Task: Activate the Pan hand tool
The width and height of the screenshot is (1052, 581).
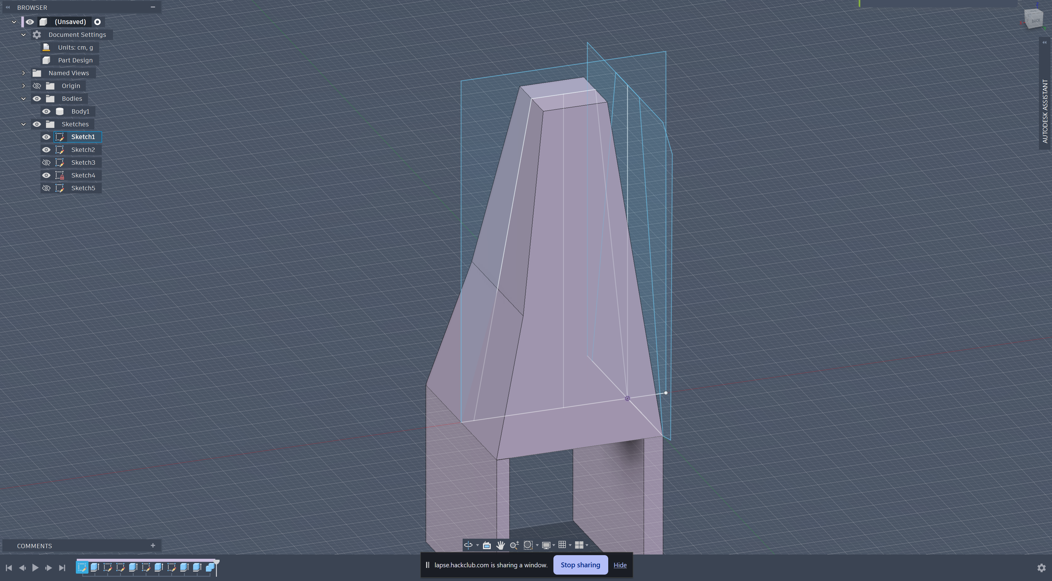Action: coord(500,545)
